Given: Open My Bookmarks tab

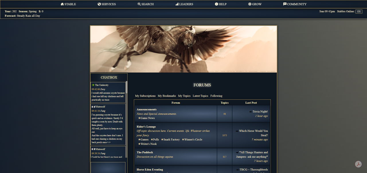Looking at the screenshot, I should 167,96.
